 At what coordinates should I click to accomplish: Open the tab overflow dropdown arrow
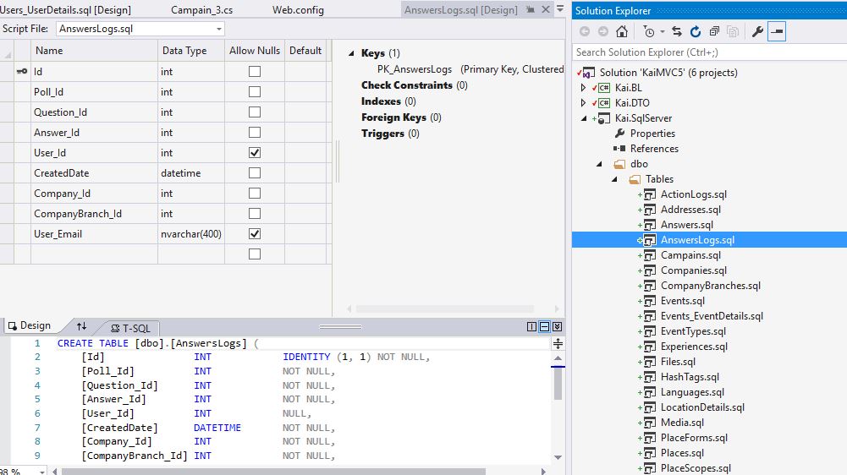tap(560, 9)
